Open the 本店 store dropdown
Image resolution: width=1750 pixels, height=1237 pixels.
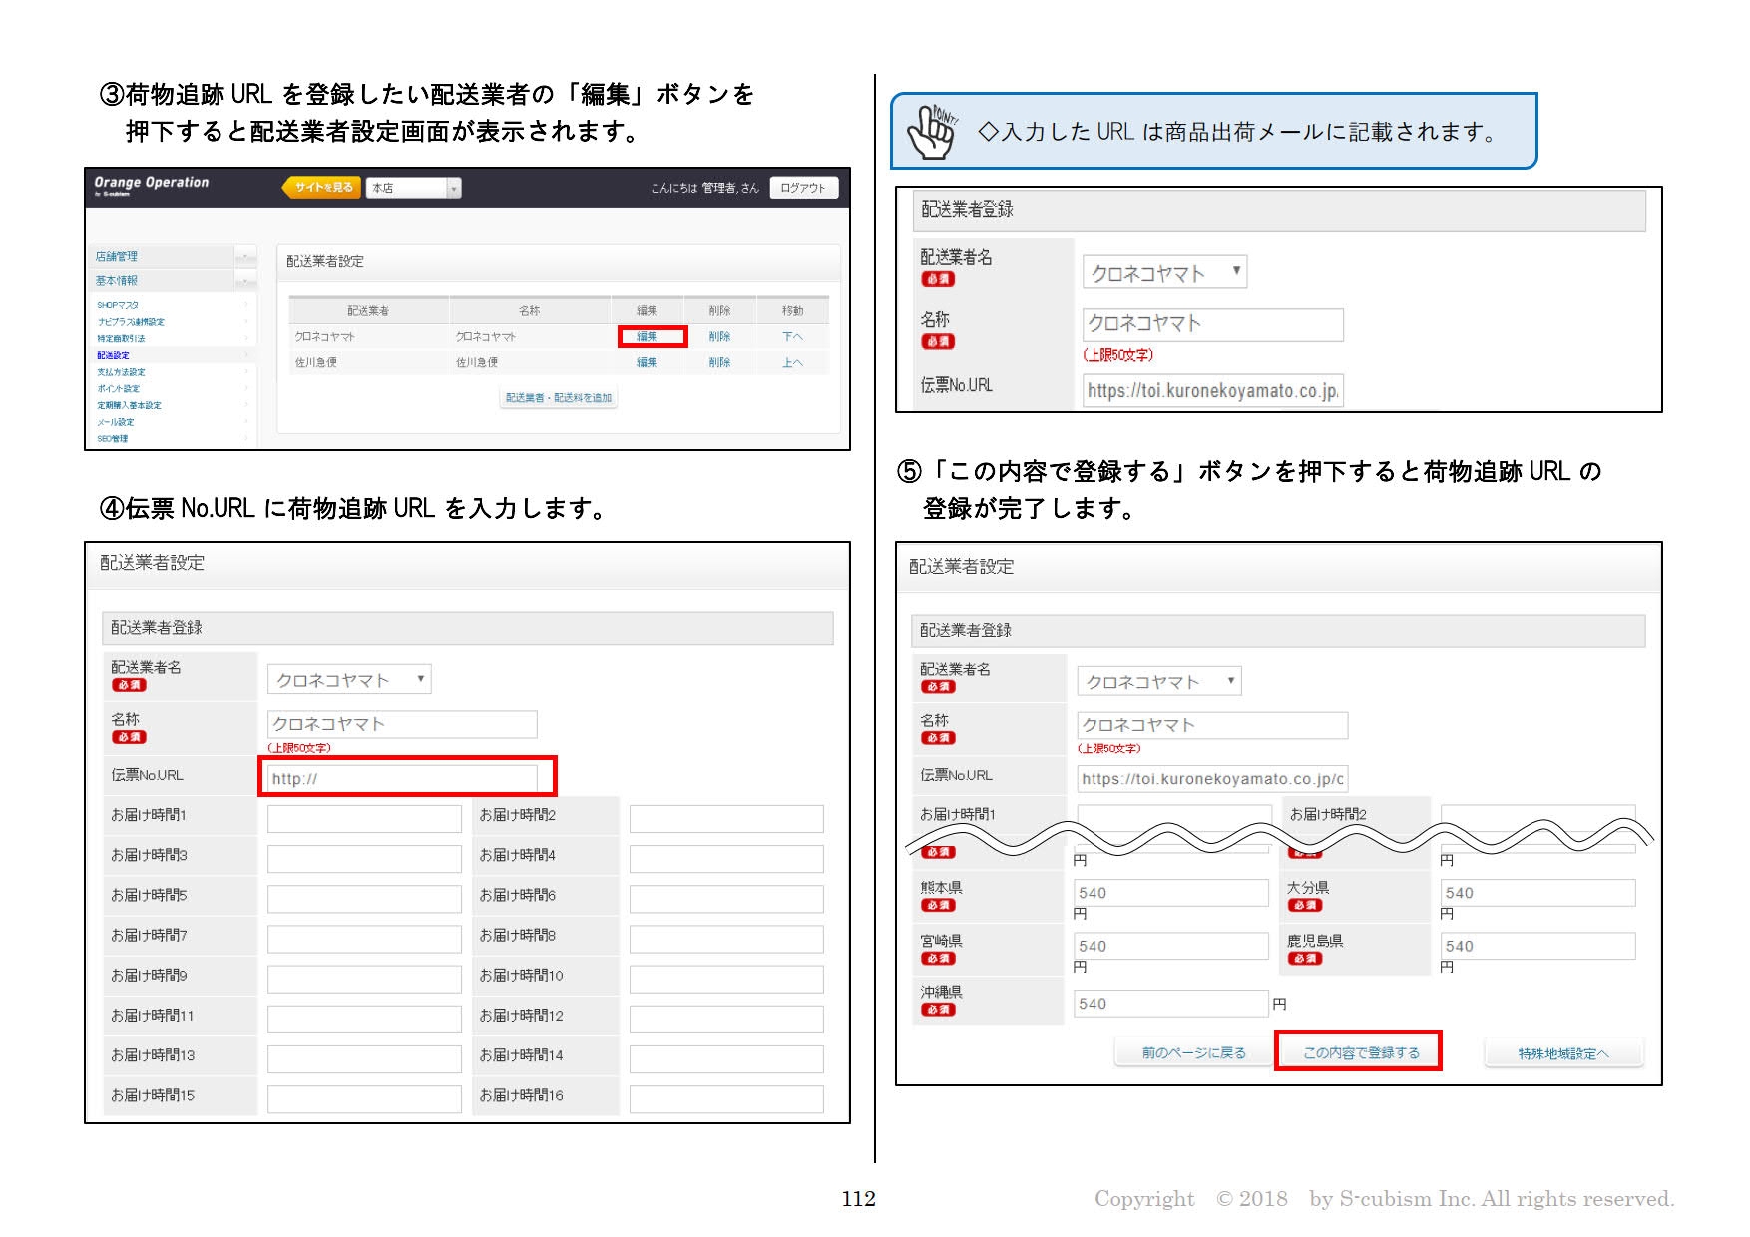click(x=413, y=188)
